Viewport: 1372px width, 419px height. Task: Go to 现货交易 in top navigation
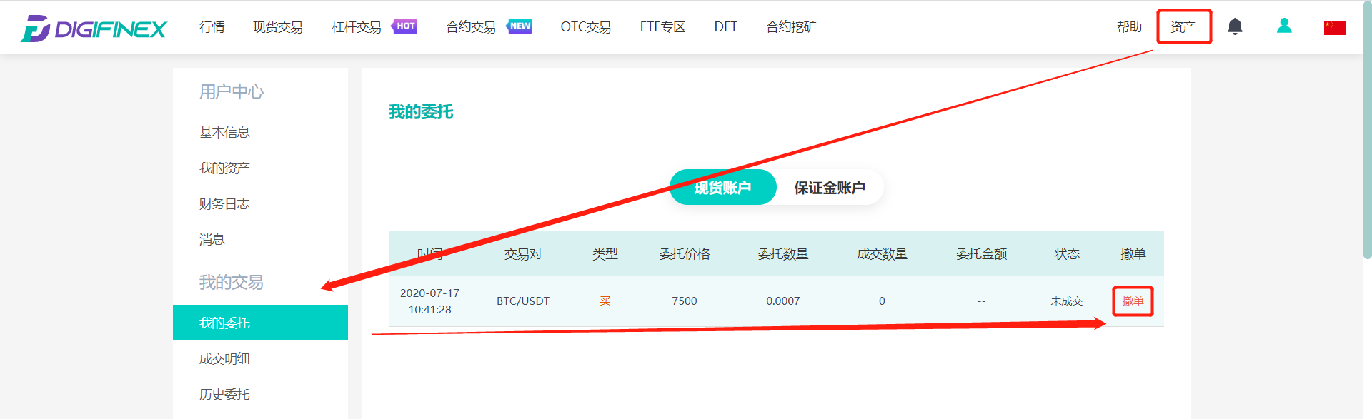tap(278, 27)
